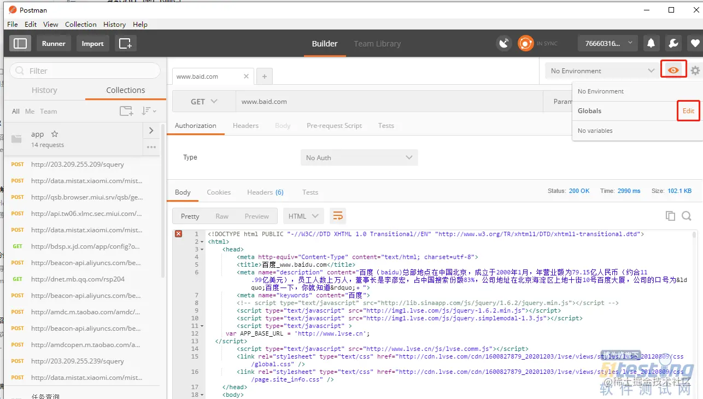Open the GET method dropdown
The height and width of the screenshot is (399, 703).
[204, 101]
